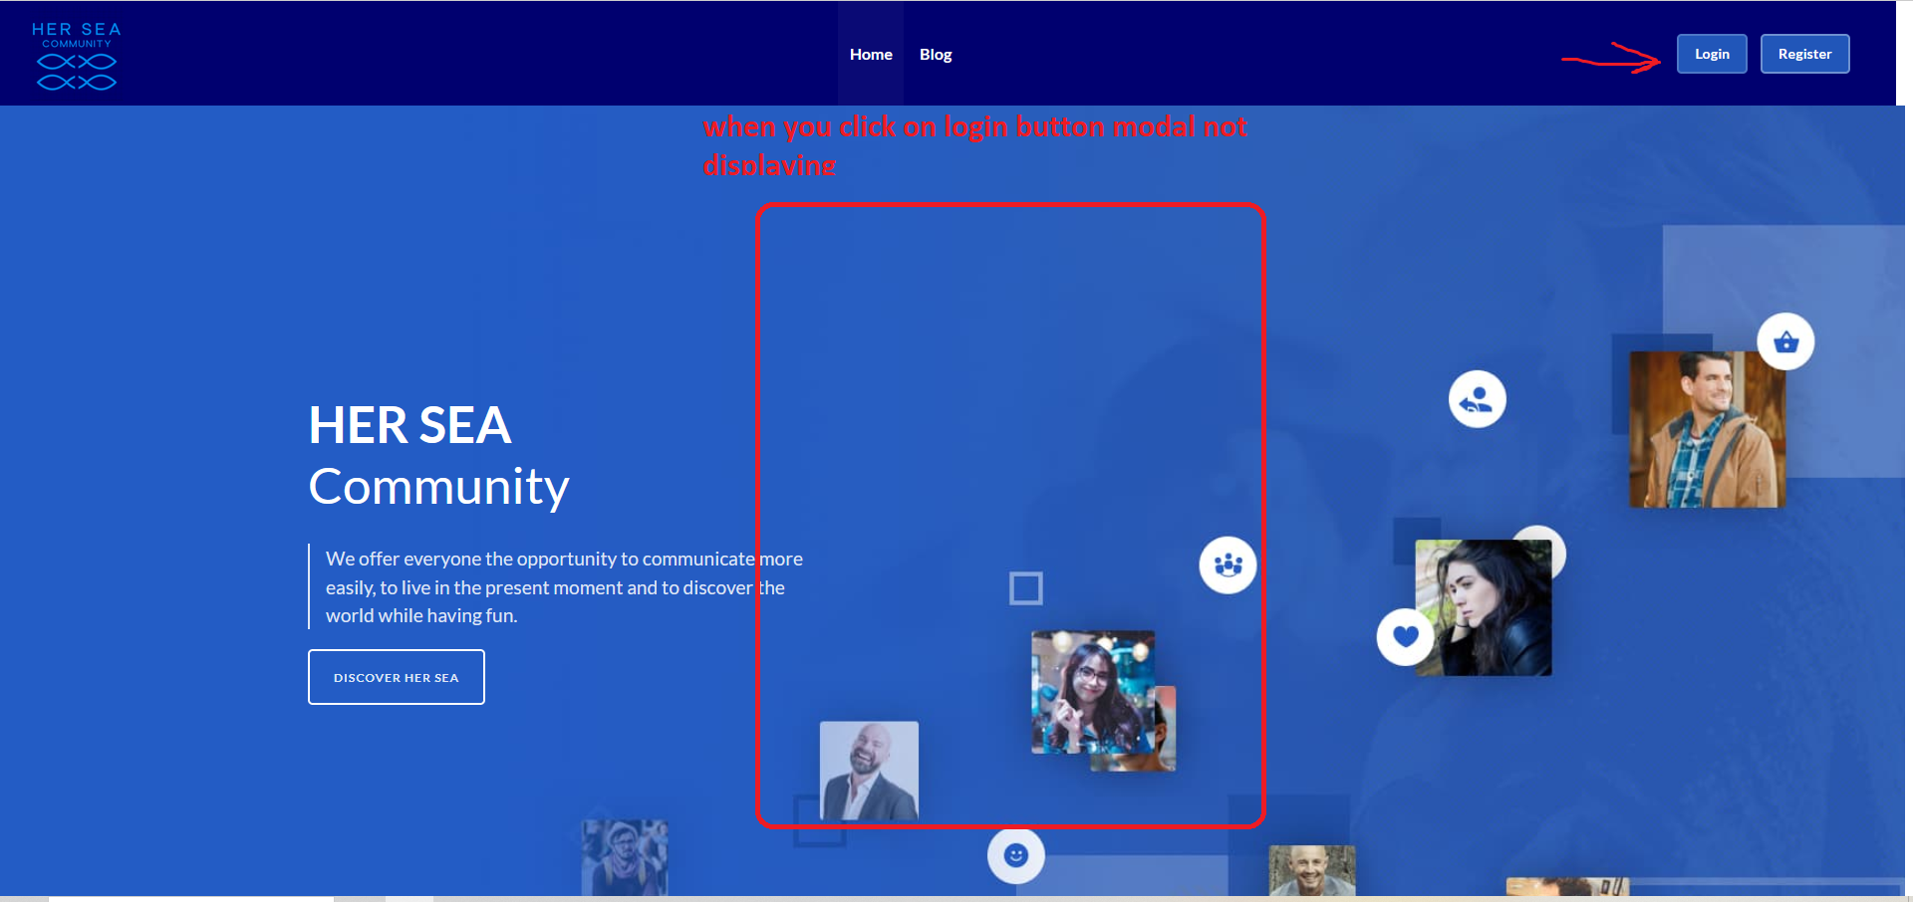1913x902 pixels.
Task: Select photo of smiling bald older man
Action: (x=1311, y=870)
